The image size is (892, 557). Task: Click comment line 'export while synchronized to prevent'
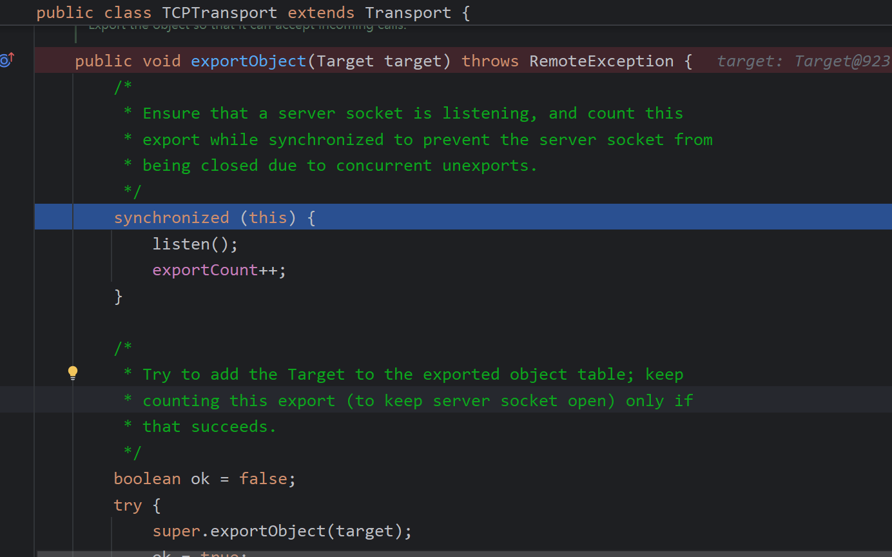click(x=418, y=140)
